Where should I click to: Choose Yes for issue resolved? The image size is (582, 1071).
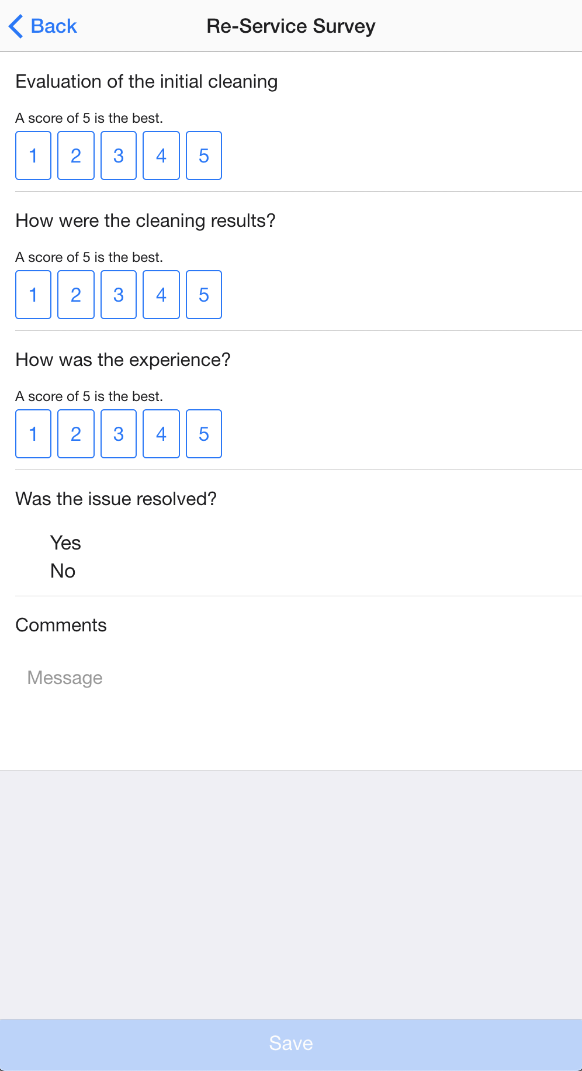click(65, 543)
